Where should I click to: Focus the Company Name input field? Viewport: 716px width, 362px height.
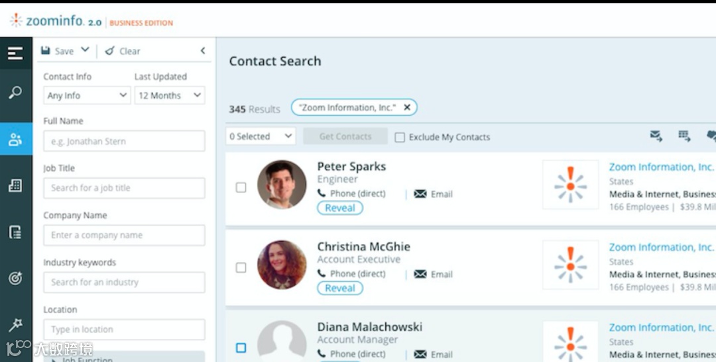click(x=124, y=235)
